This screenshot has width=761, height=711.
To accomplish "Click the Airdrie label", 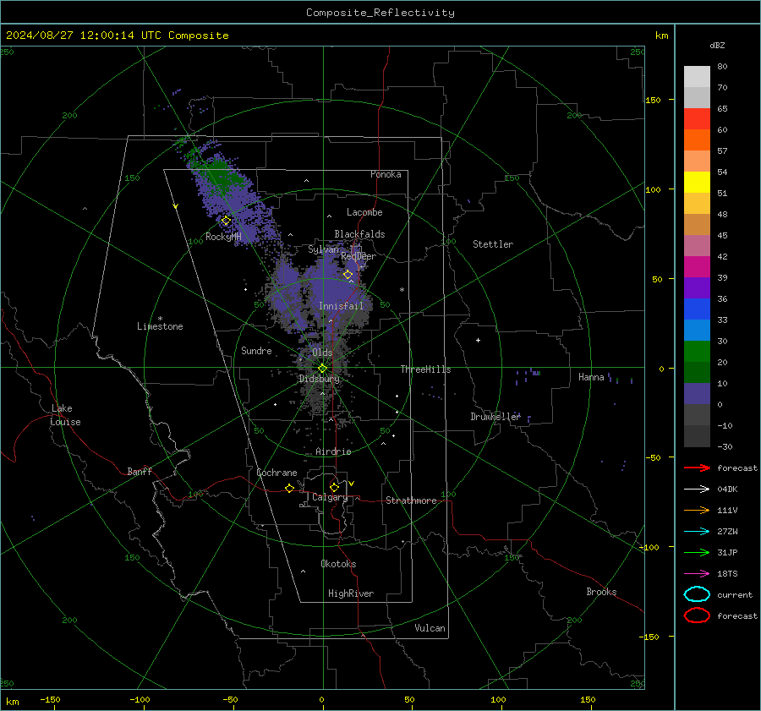I will click(x=333, y=451).
